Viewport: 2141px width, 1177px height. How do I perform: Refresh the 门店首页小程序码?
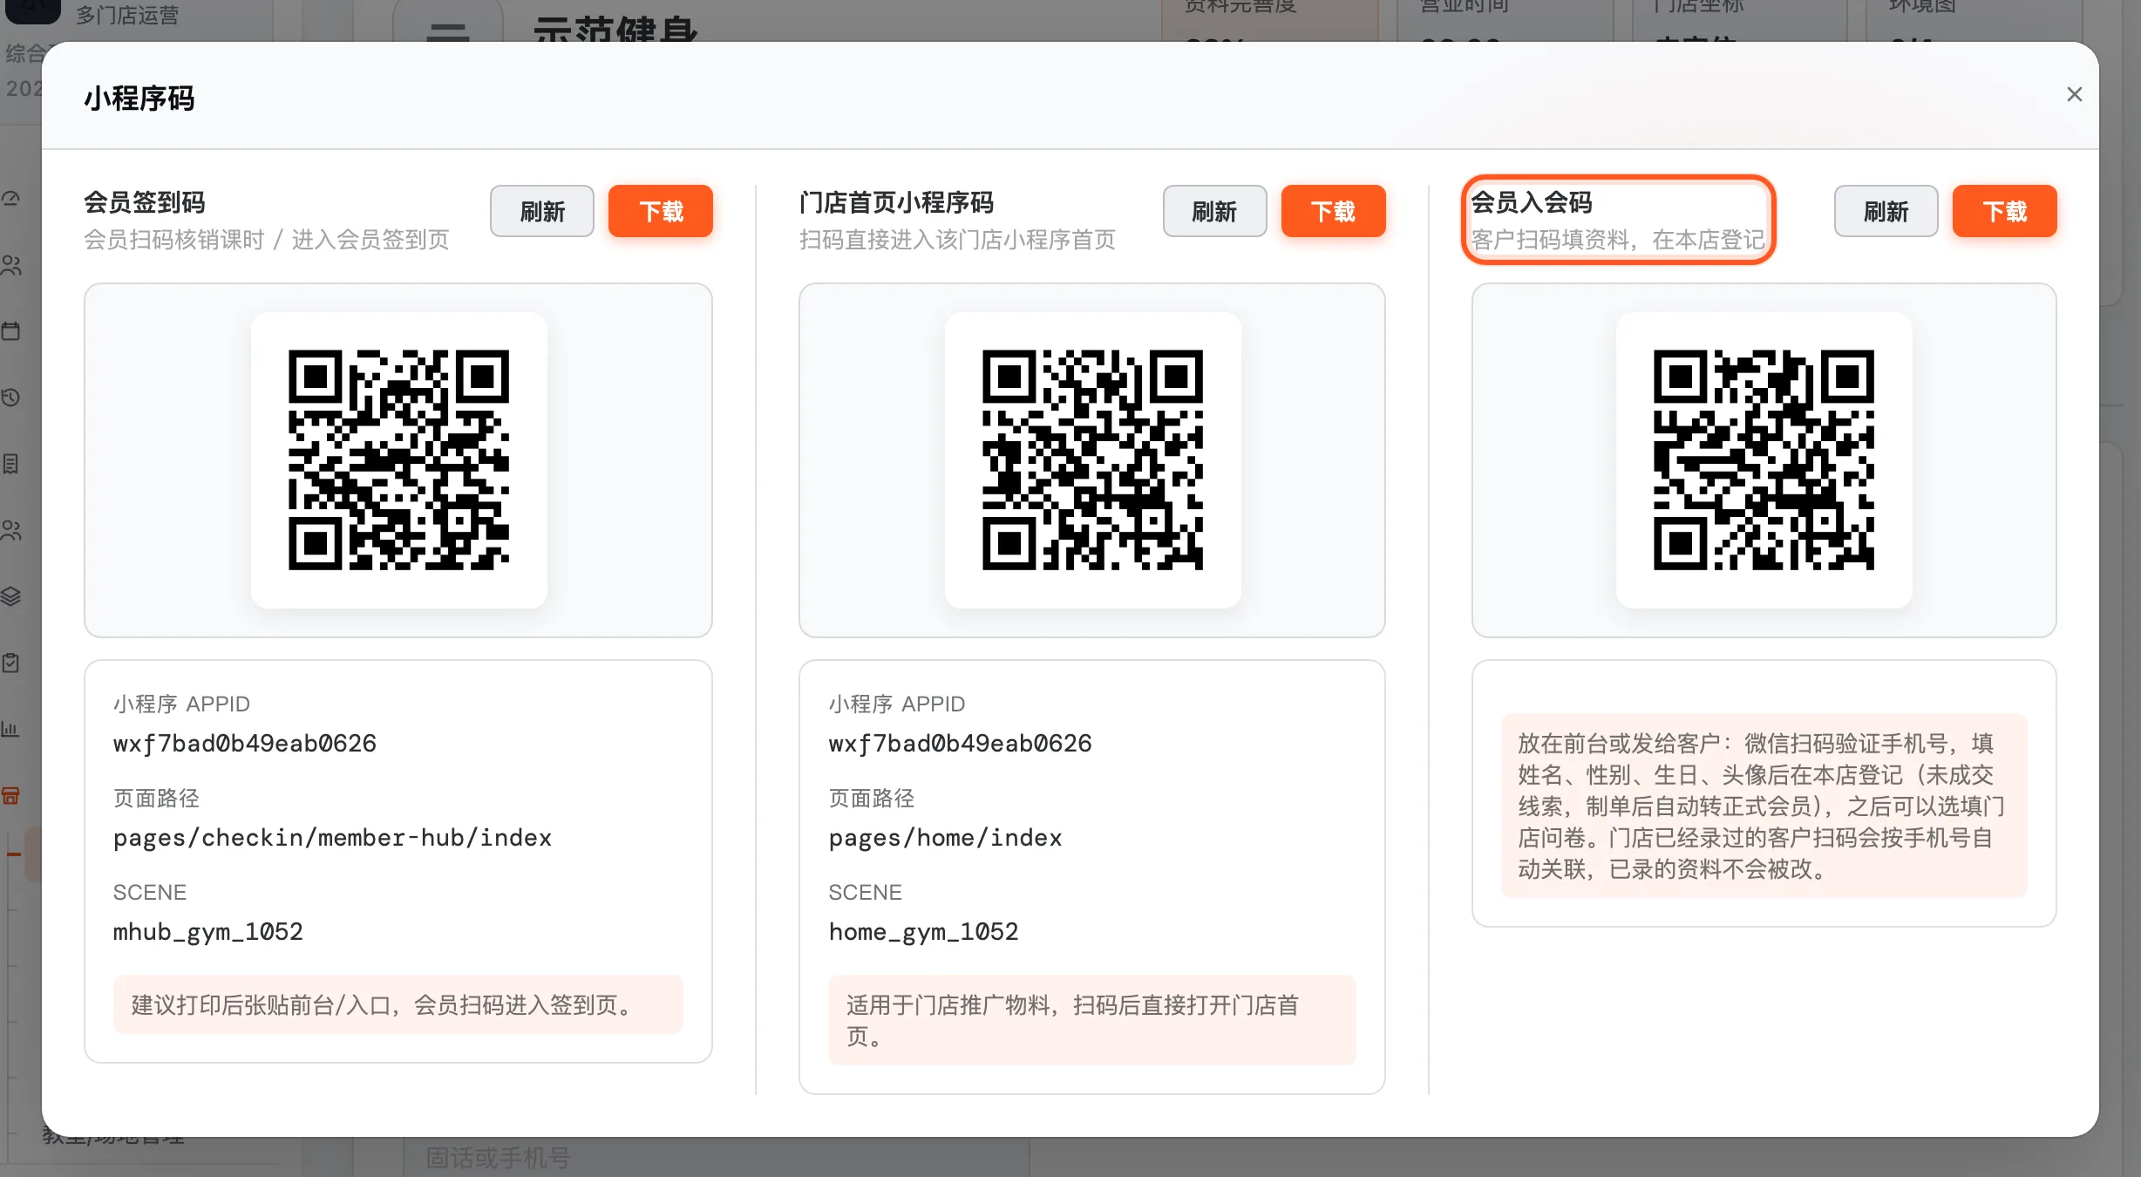1214,211
